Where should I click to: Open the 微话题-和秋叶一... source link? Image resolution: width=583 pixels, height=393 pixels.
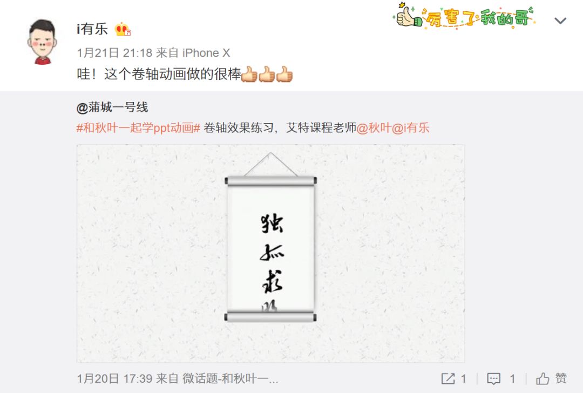tap(230, 379)
